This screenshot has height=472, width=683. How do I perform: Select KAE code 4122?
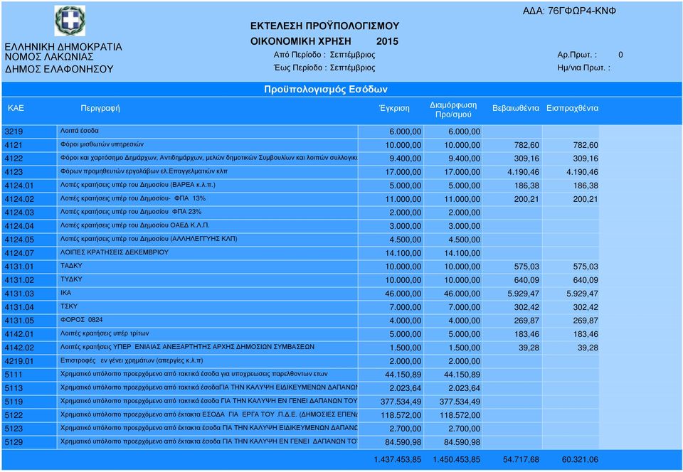click(x=14, y=159)
